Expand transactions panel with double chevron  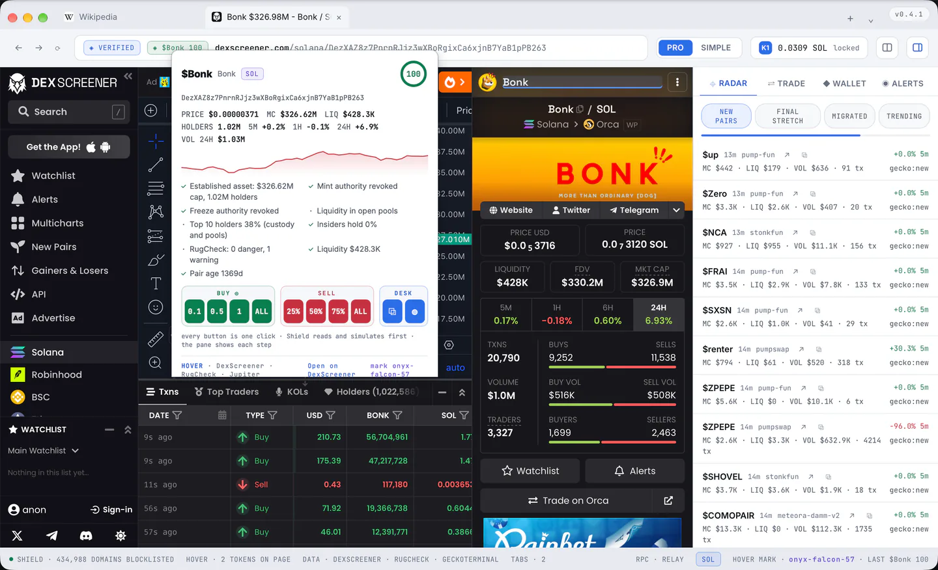(462, 392)
